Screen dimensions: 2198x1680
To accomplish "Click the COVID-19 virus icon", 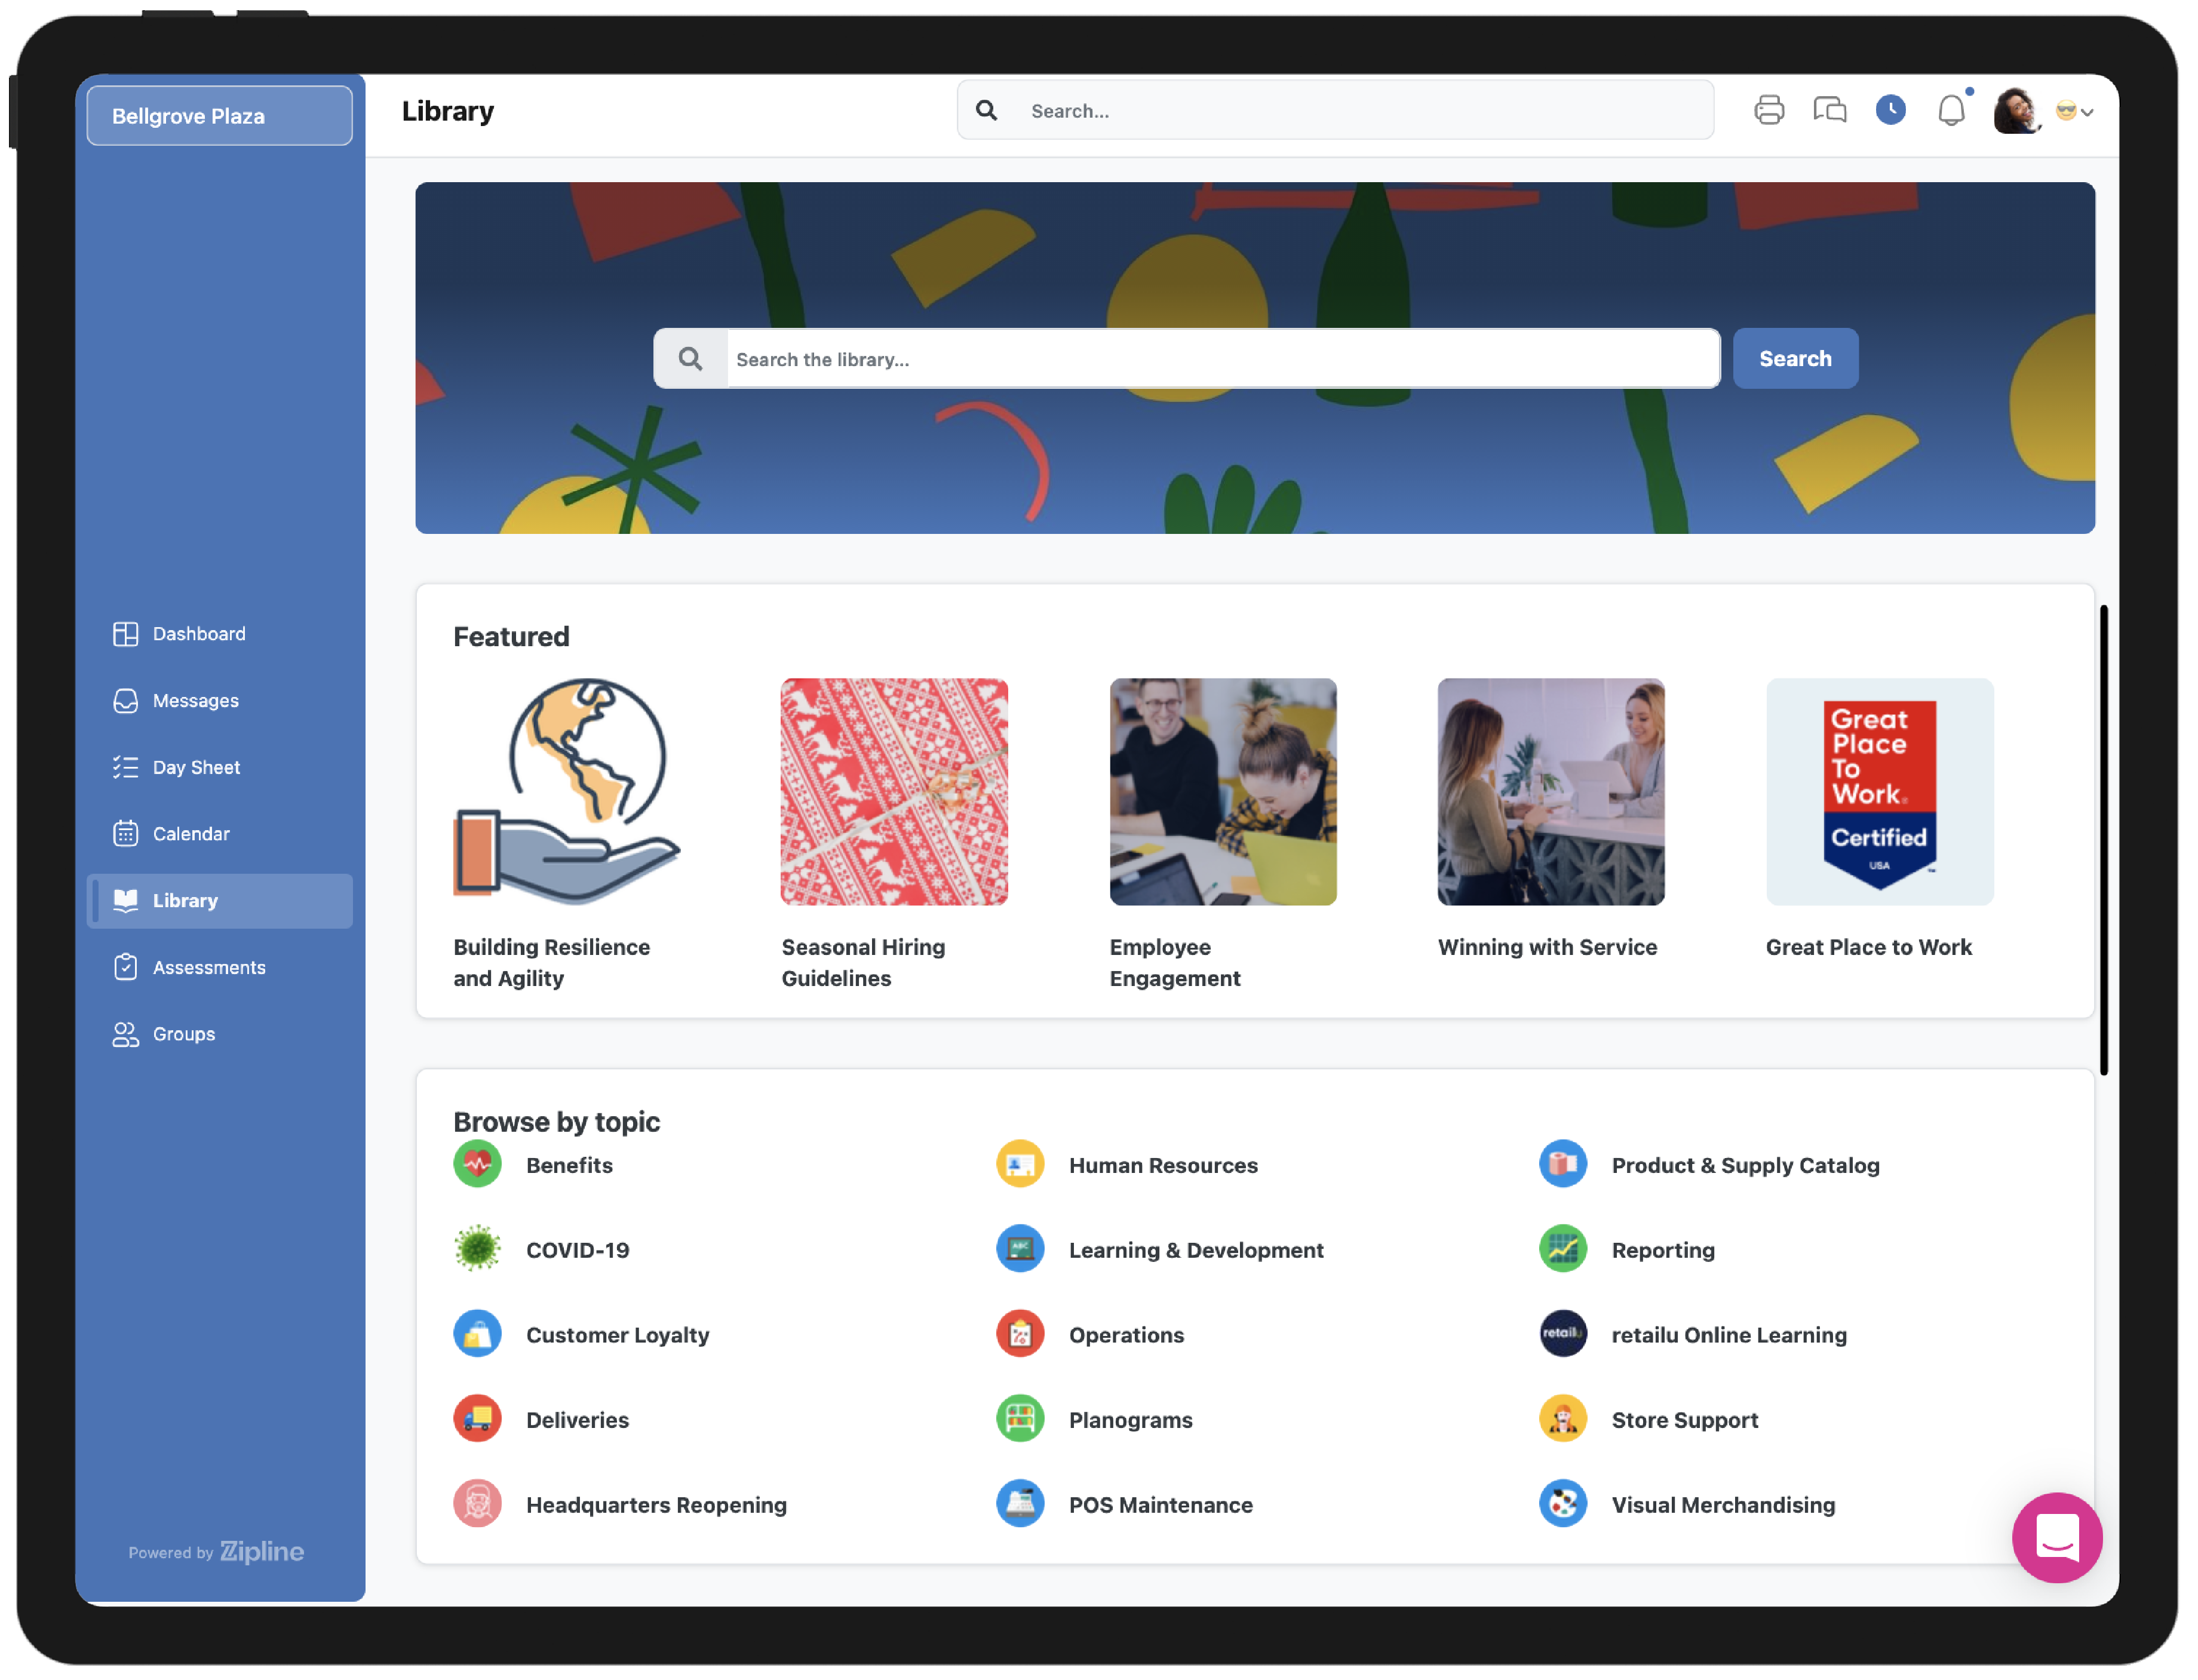I will (477, 1249).
